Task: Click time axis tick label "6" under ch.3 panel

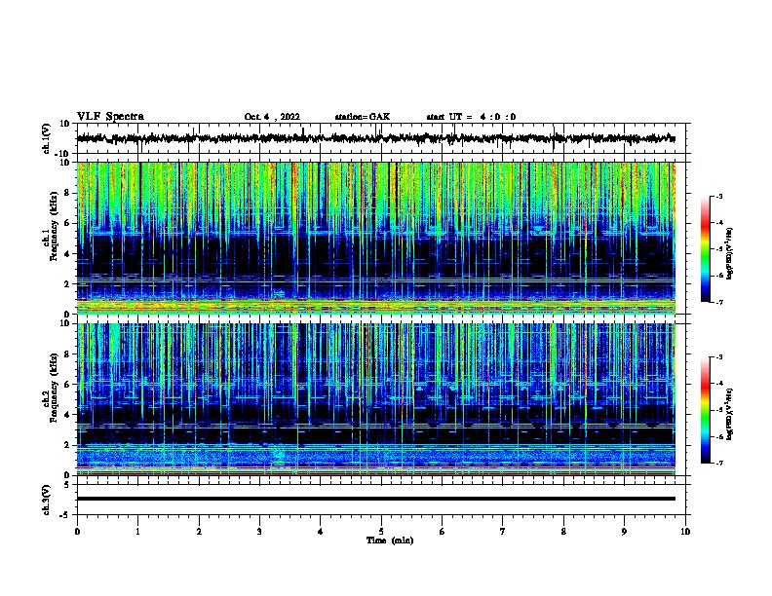Action: [443, 532]
